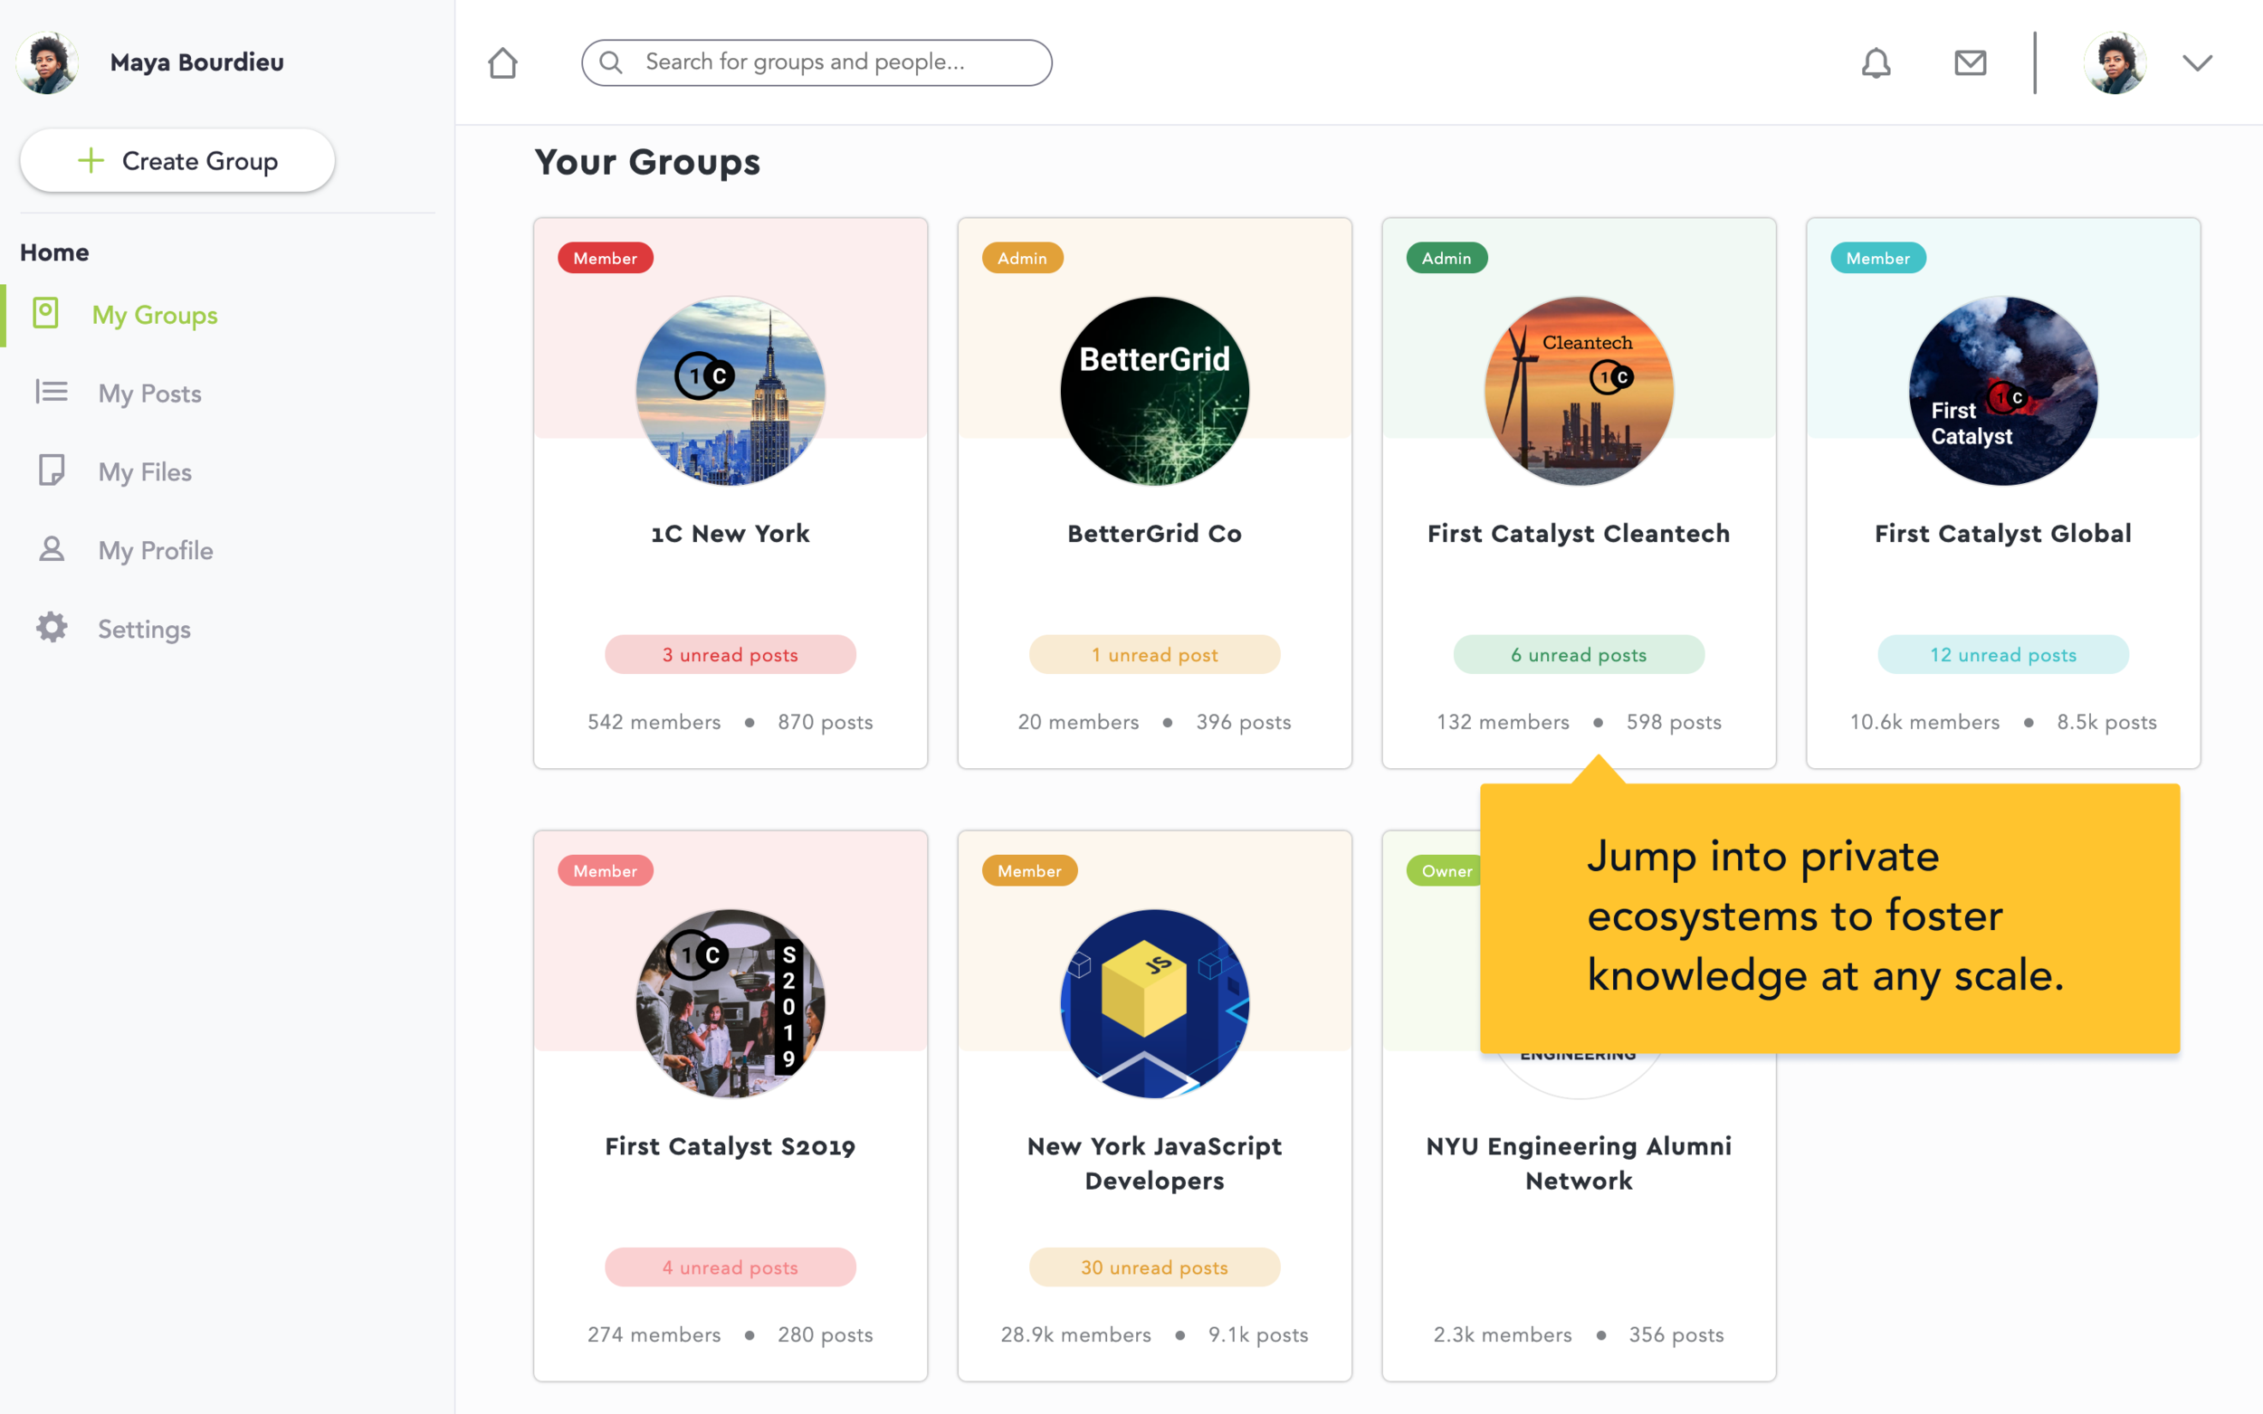Open the First Catalyst Cleantech image
This screenshot has width=2263, height=1414.
pos(1580,391)
